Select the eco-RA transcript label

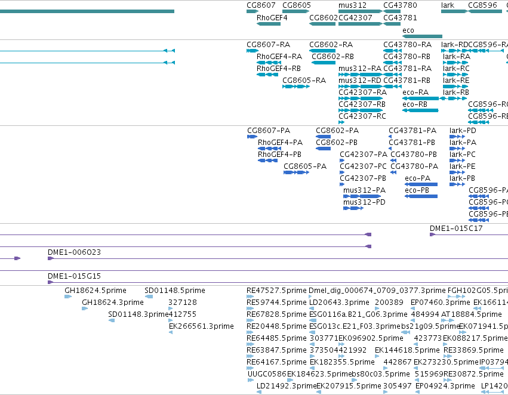[415, 92]
